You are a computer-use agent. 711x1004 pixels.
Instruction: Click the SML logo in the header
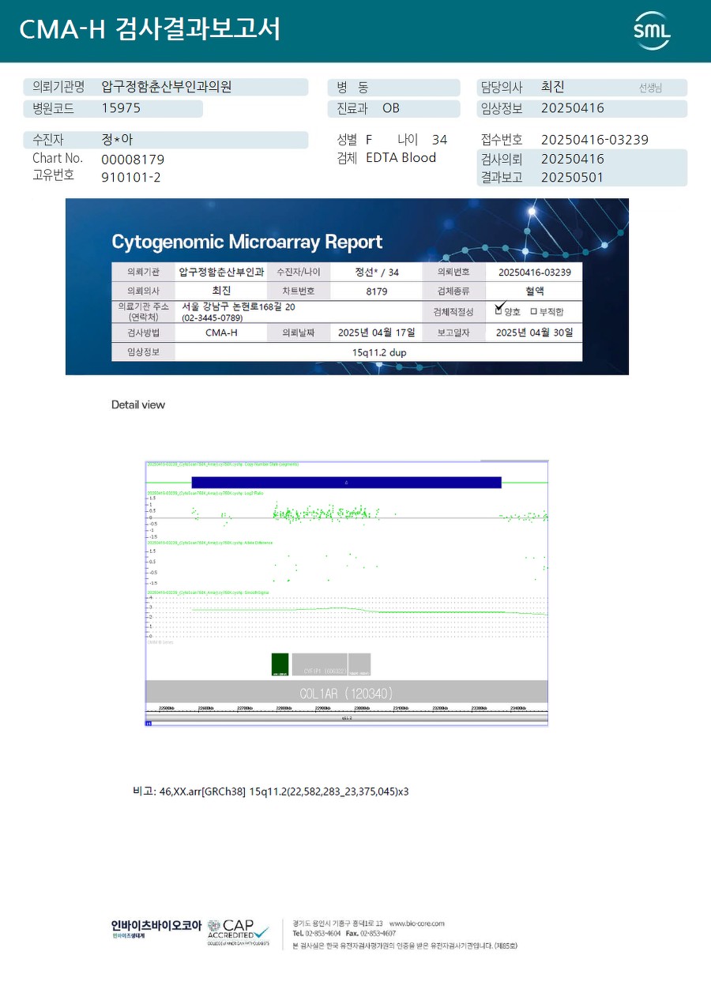pyautogui.click(x=652, y=31)
